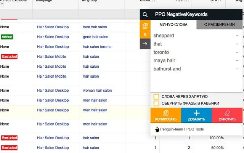
Task: Switch to the 'Минус-слова' tab
Action: 173,25
